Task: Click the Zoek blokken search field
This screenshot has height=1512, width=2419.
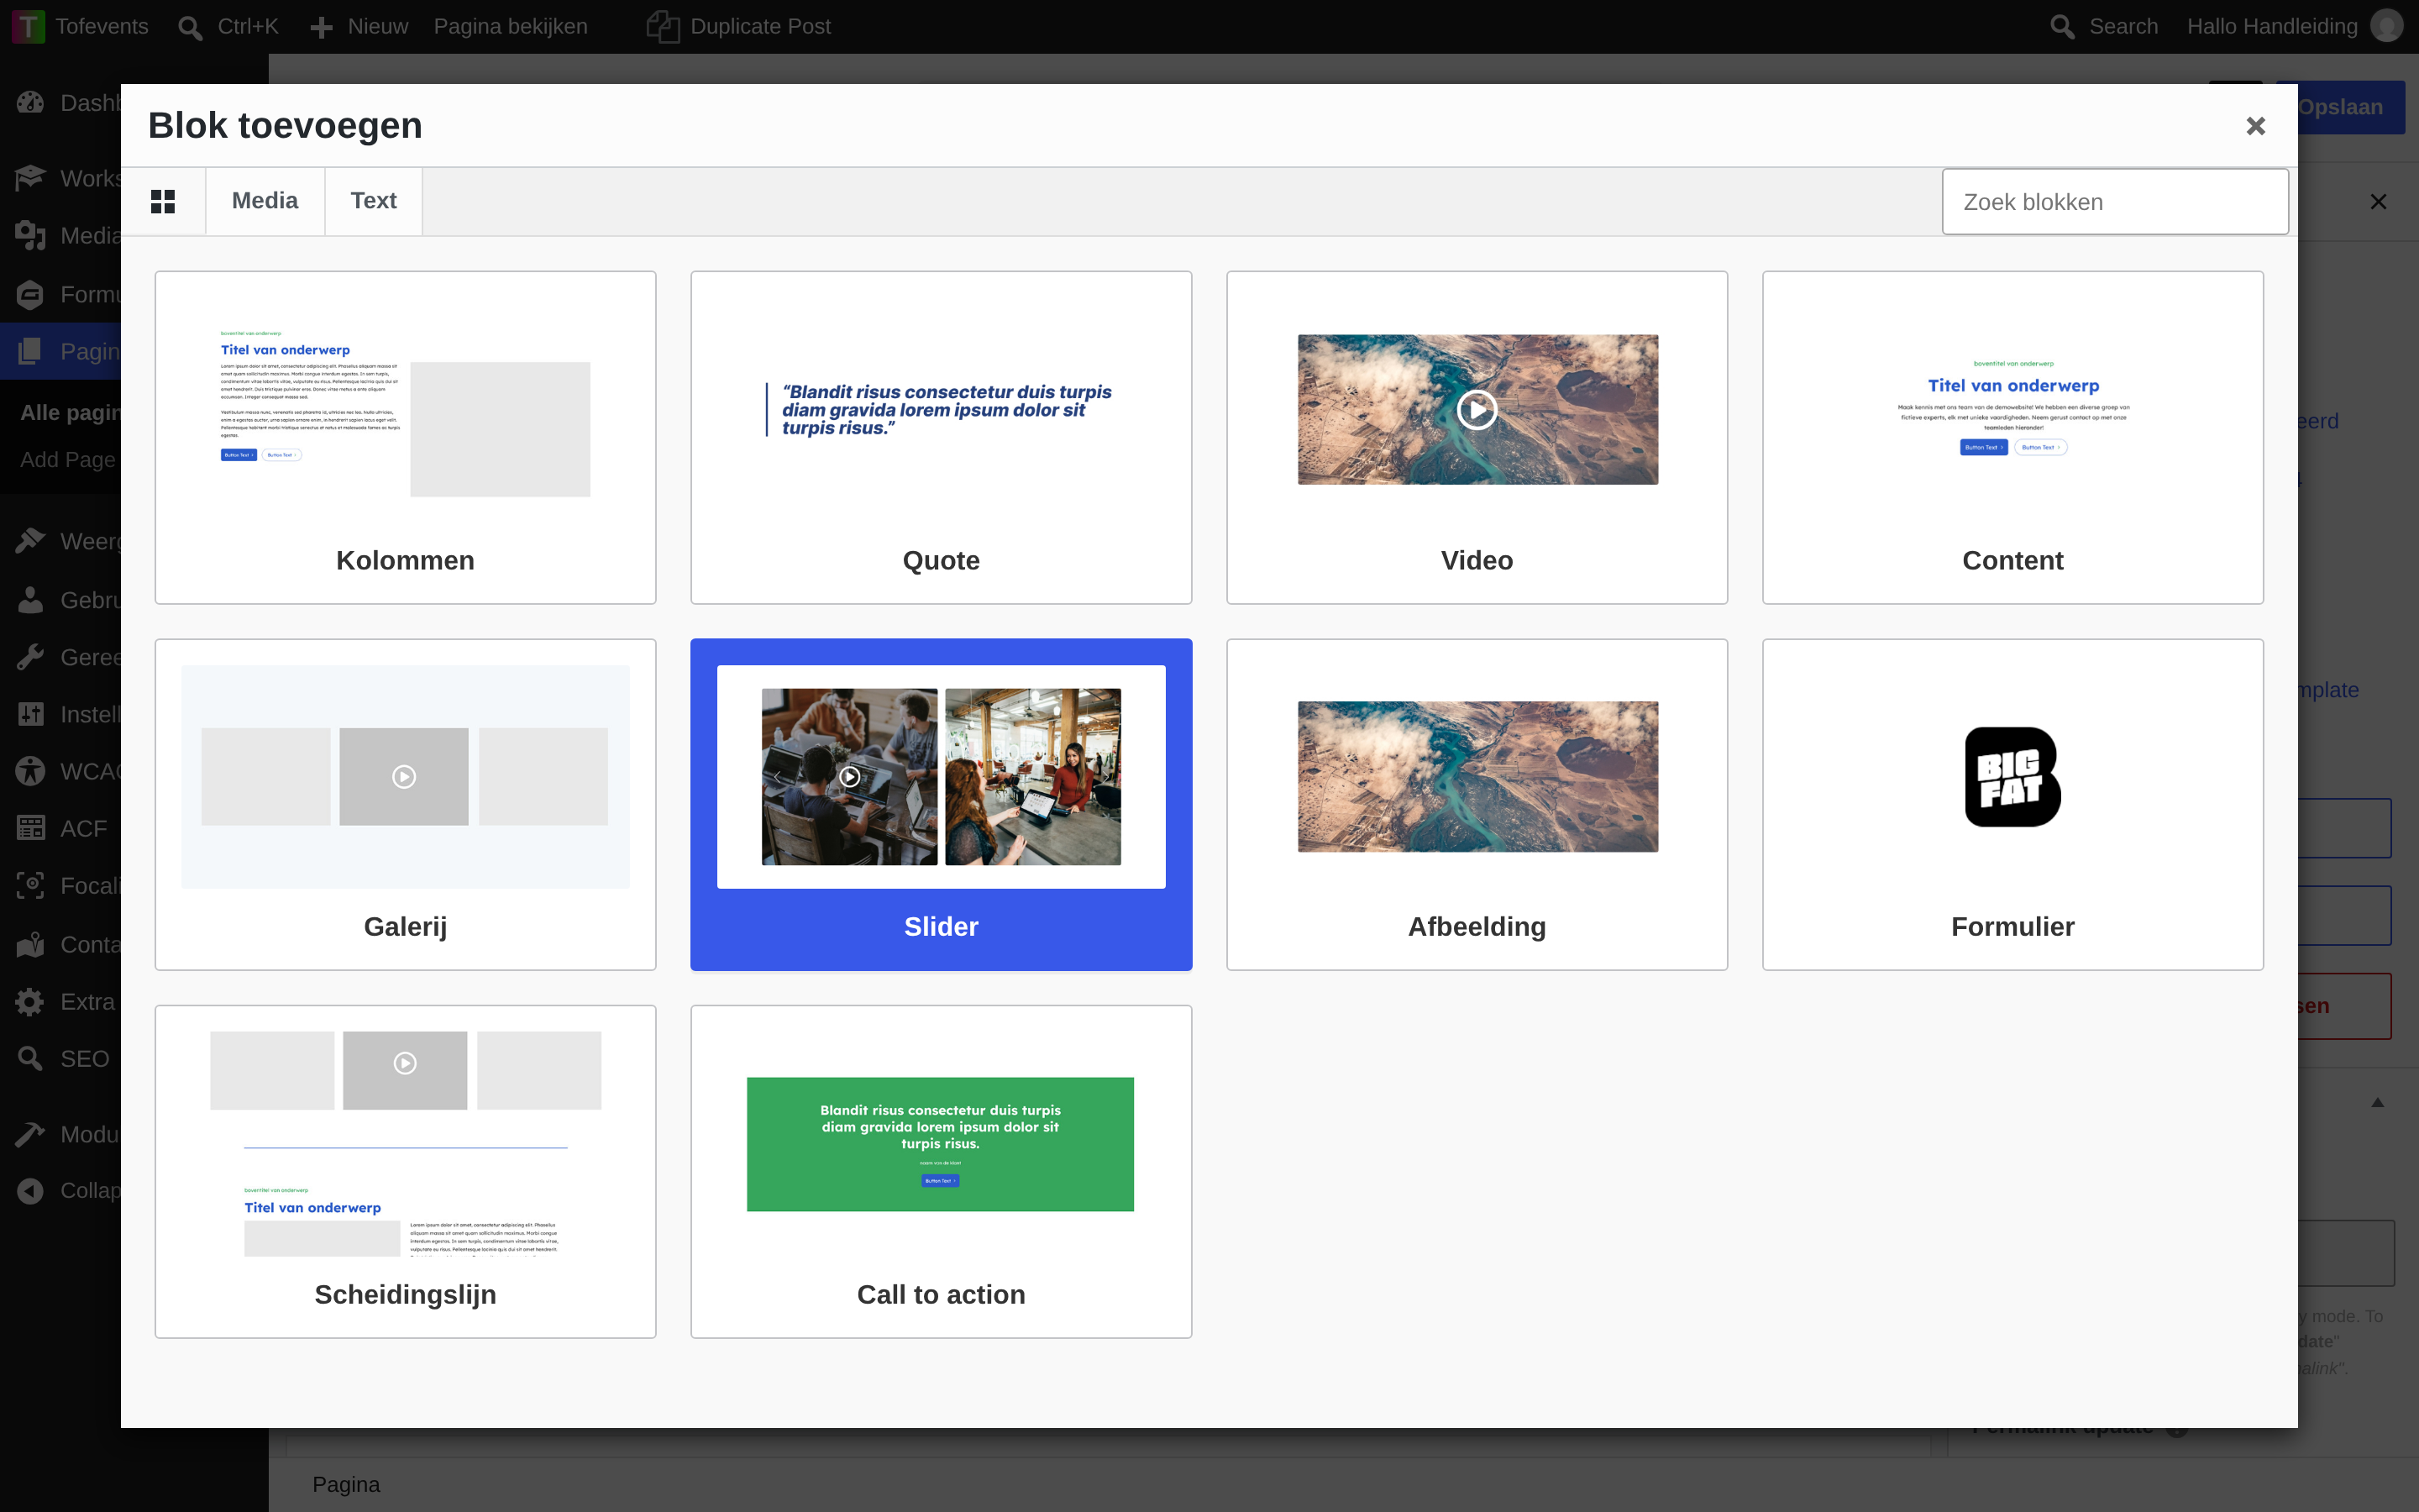Action: pyautogui.click(x=2115, y=202)
